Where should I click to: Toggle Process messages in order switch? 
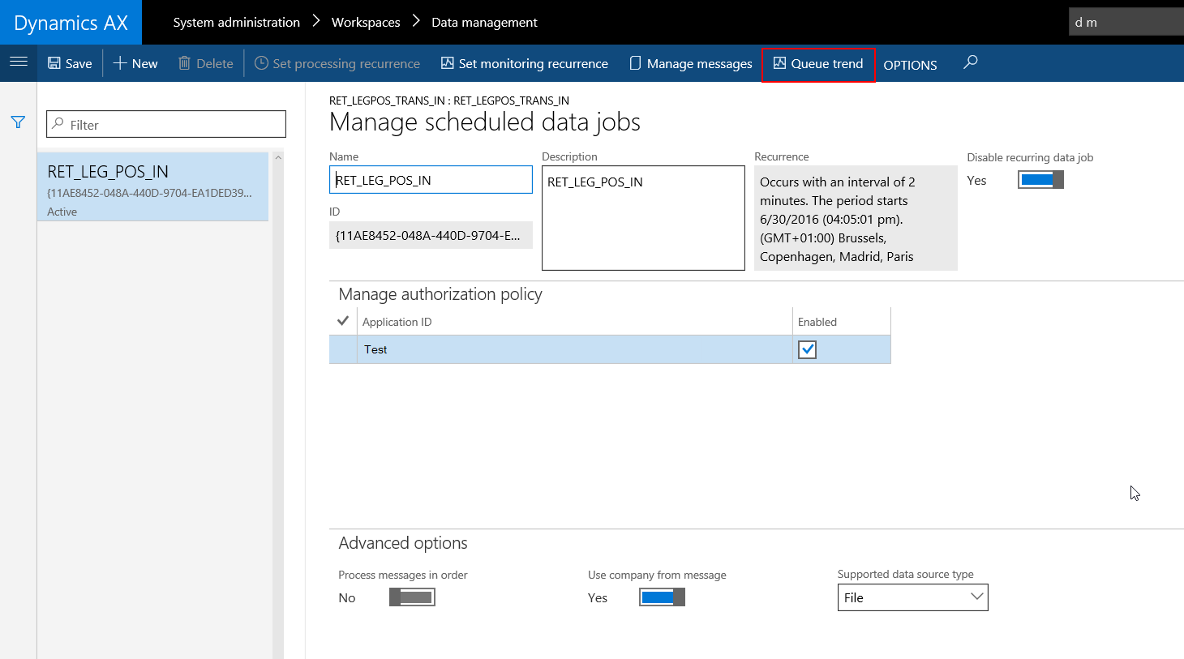point(412,597)
